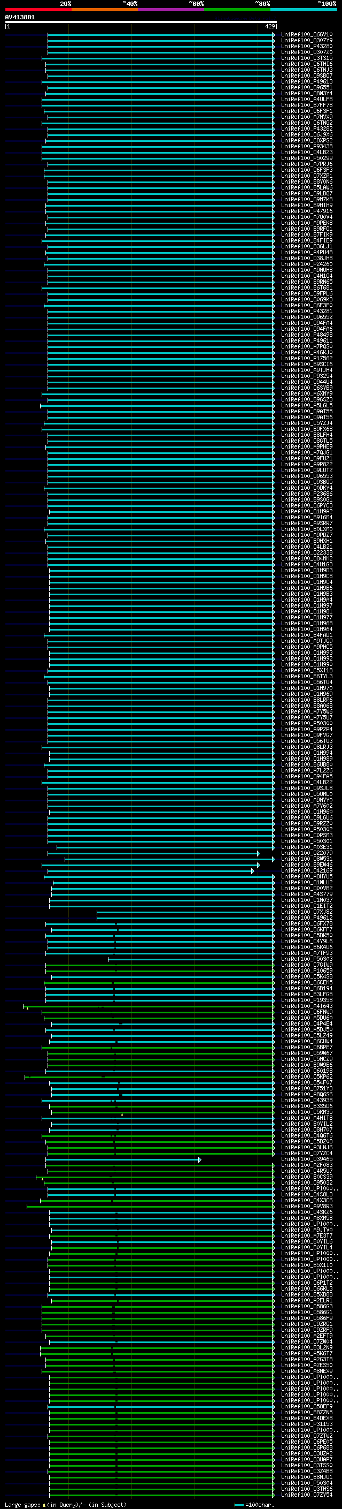Click the cyan ~100% identity legend segment

click(x=304, y=10)
